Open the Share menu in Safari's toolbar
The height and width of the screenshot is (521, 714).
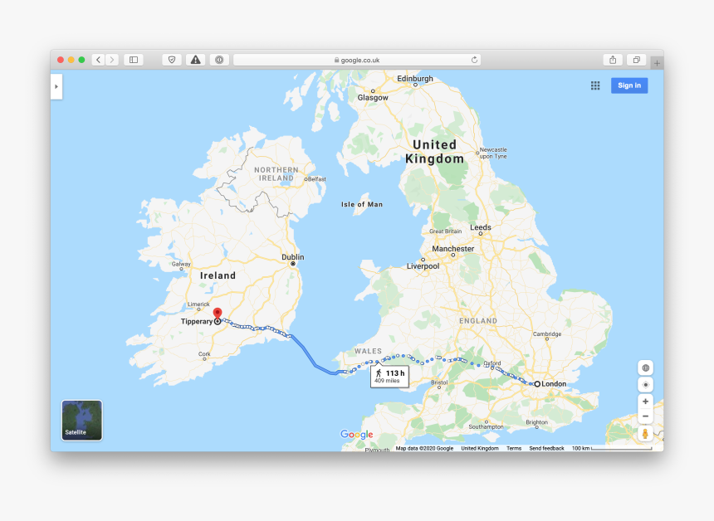613,60
